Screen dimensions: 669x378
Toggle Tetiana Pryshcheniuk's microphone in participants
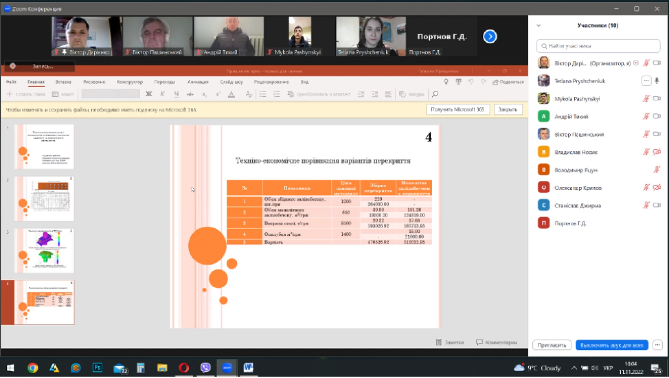(657, 81)
